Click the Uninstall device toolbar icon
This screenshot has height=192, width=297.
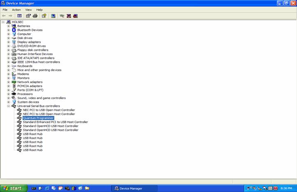click(x=69, y=16)
